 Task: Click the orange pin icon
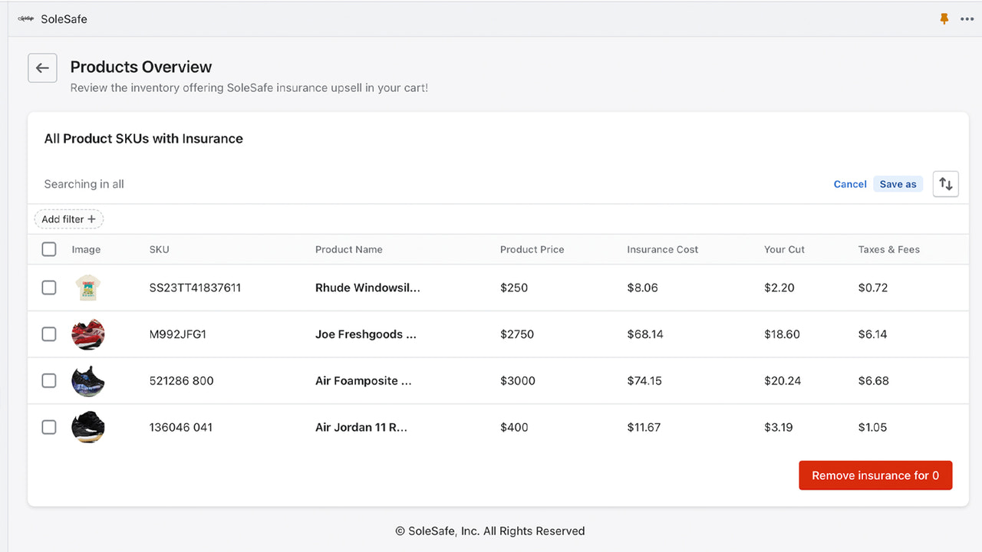pyautogui.click(x=943, y=18)
